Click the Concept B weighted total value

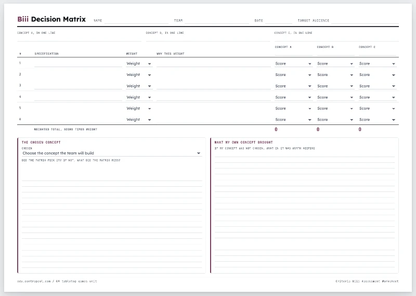pos(318,130)
